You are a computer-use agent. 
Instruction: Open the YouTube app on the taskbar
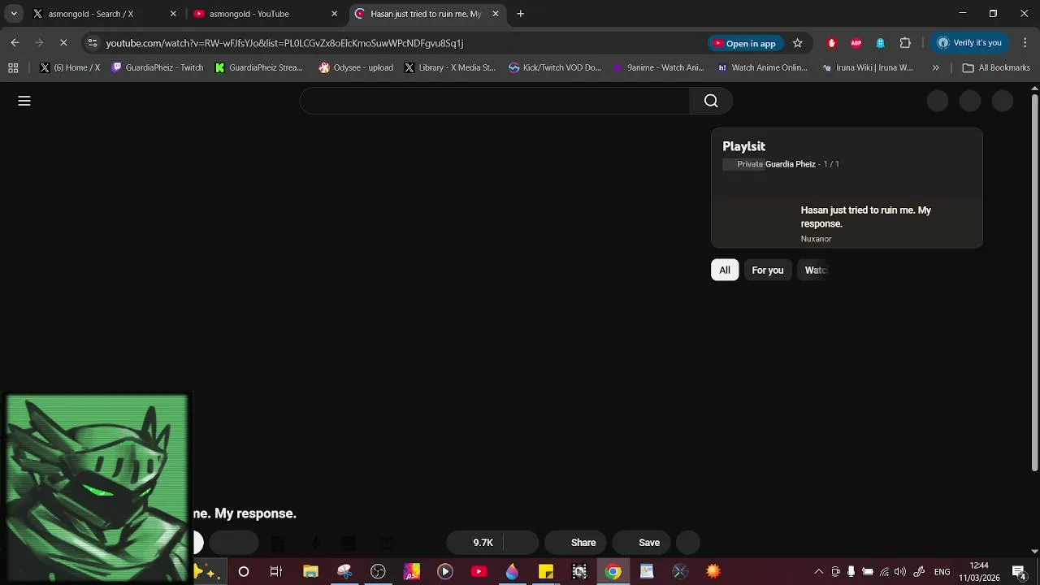pyautogui.click(x=479, y=572)
